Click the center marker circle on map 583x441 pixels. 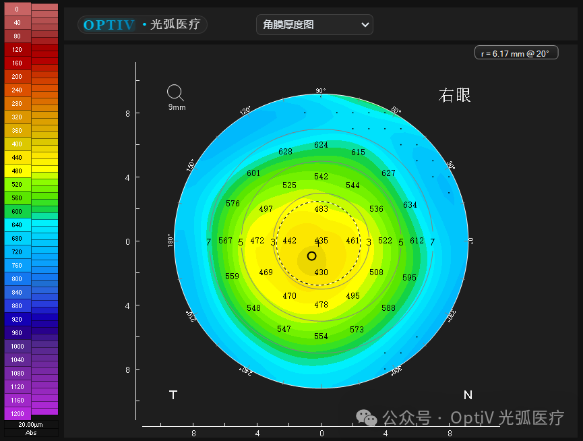tap(311, 256)
